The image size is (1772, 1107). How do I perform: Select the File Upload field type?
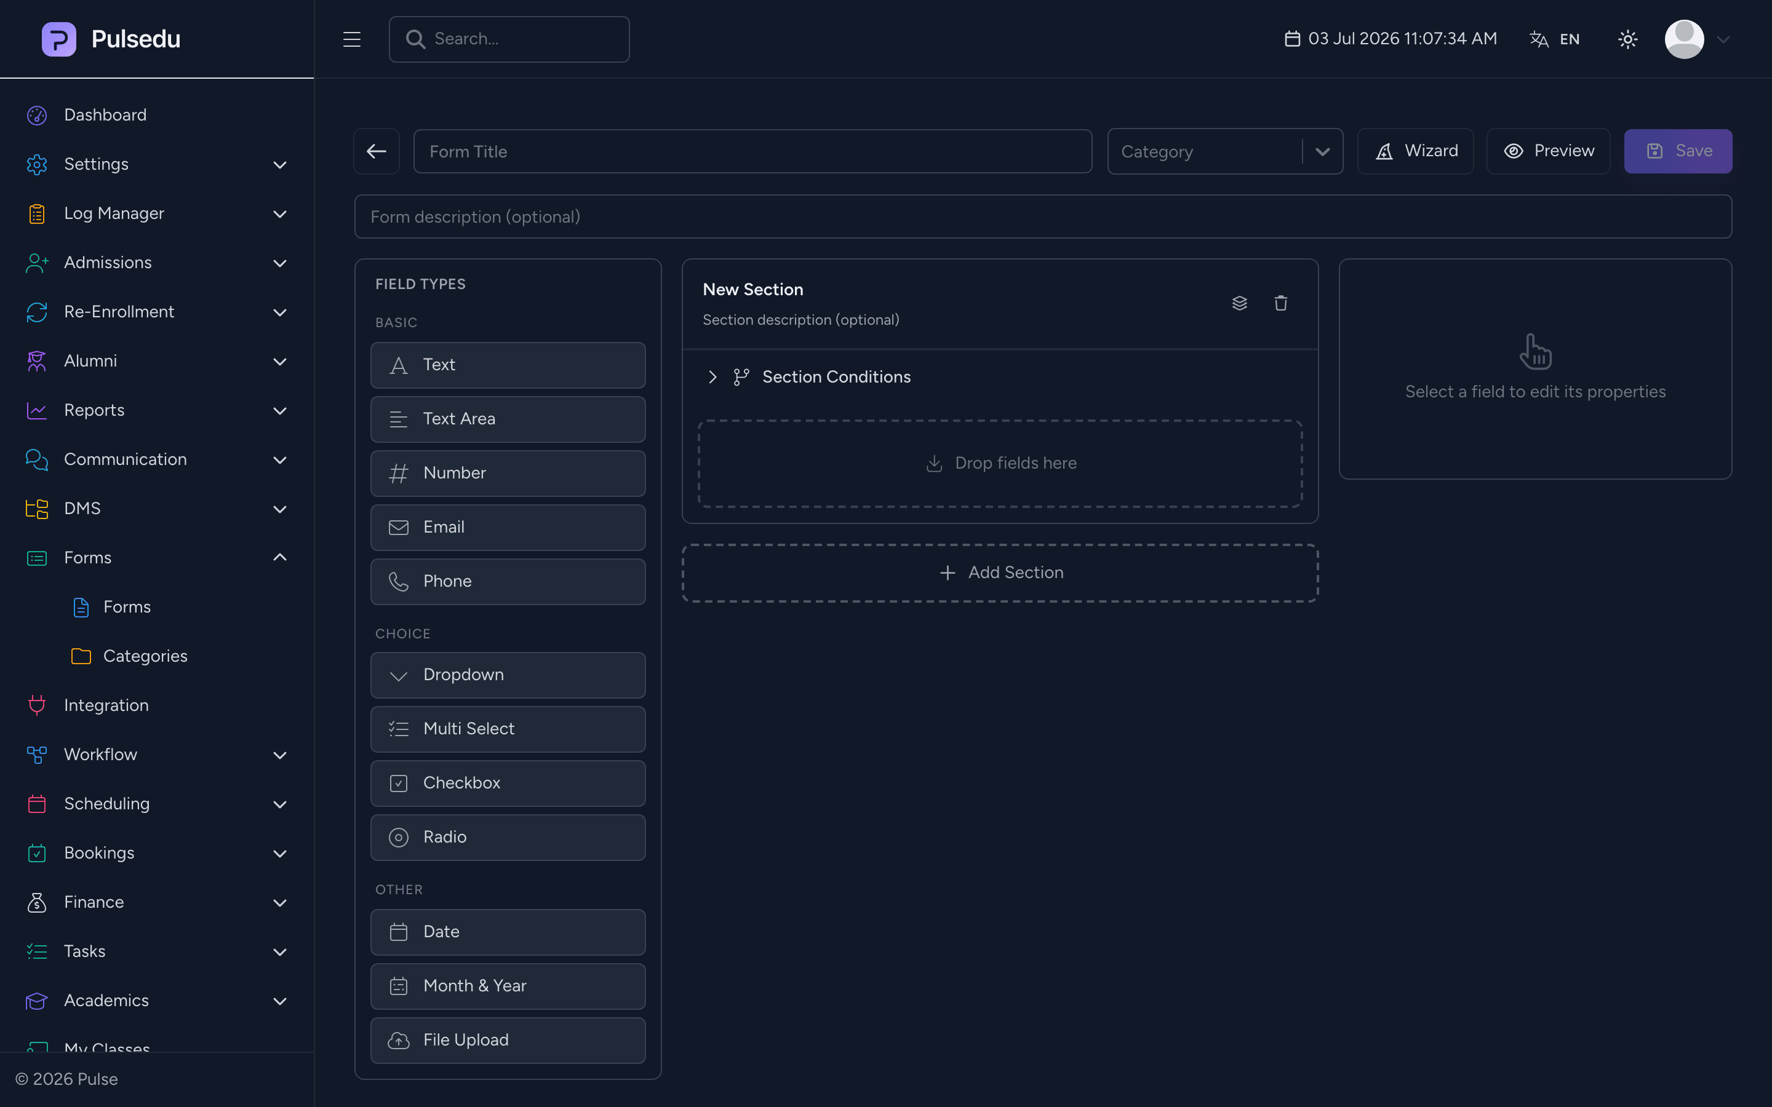[x=508, y=1041]
